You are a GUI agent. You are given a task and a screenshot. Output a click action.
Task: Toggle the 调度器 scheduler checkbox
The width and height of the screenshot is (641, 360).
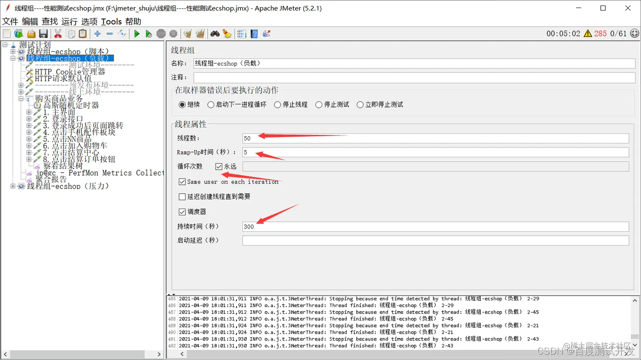click(182, 212)
